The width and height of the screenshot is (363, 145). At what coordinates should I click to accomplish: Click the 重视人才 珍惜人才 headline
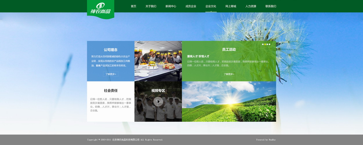pos(198,56)
